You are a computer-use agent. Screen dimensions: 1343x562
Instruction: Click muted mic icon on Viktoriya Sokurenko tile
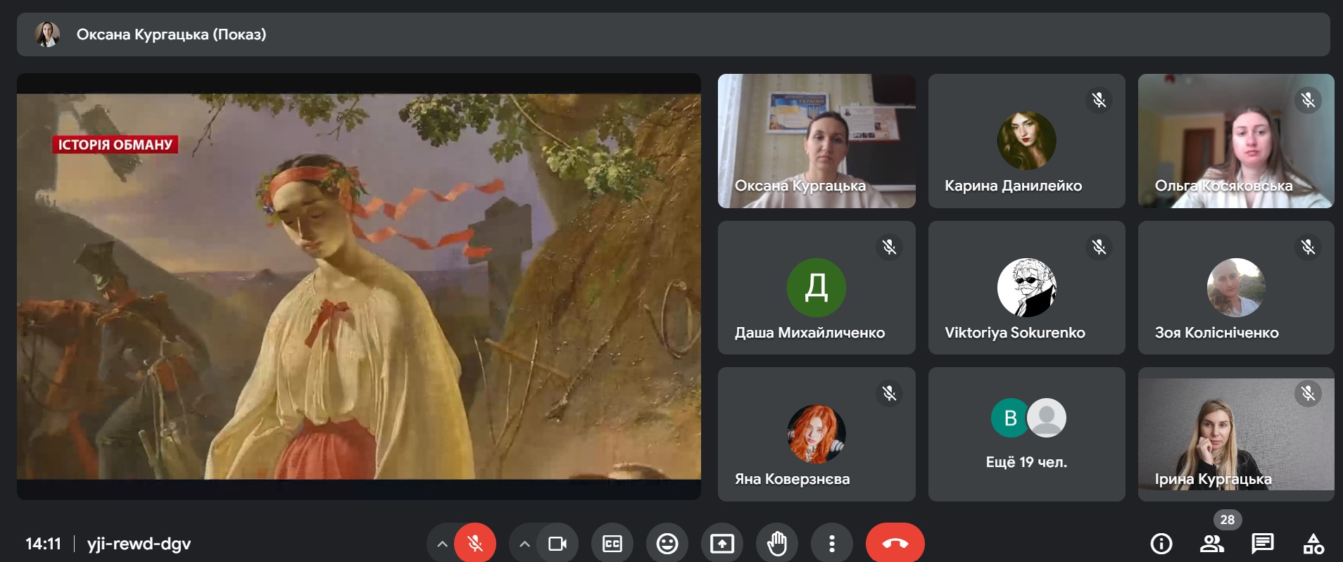pyautogui.click(x=1099, y=247)
